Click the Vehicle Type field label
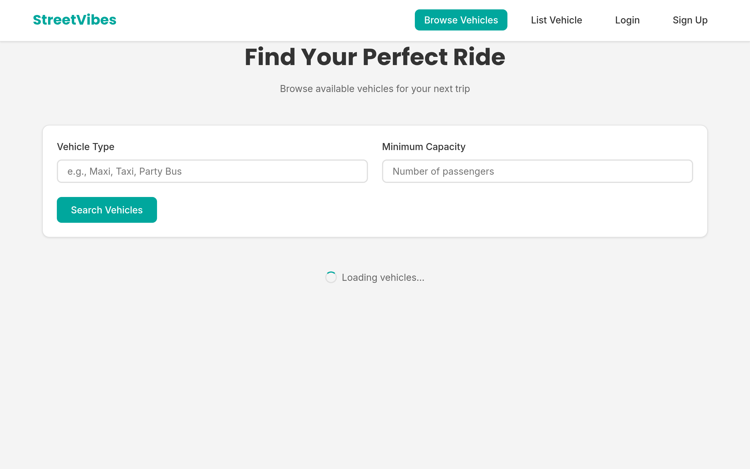The image size is (750, 469). coord(86,147)
